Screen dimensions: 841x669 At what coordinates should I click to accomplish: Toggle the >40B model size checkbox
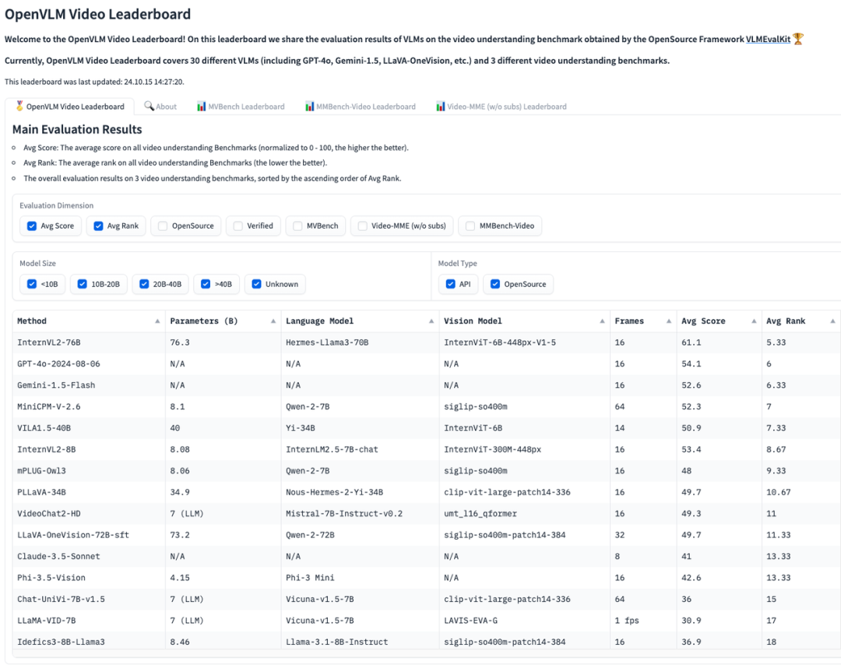coord(206,284)
